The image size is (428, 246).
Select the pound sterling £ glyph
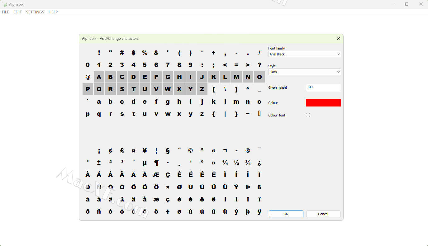[122, 150]
